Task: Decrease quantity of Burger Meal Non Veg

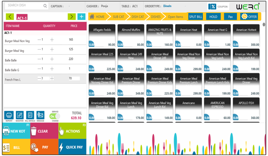Action: click(39, 40)
